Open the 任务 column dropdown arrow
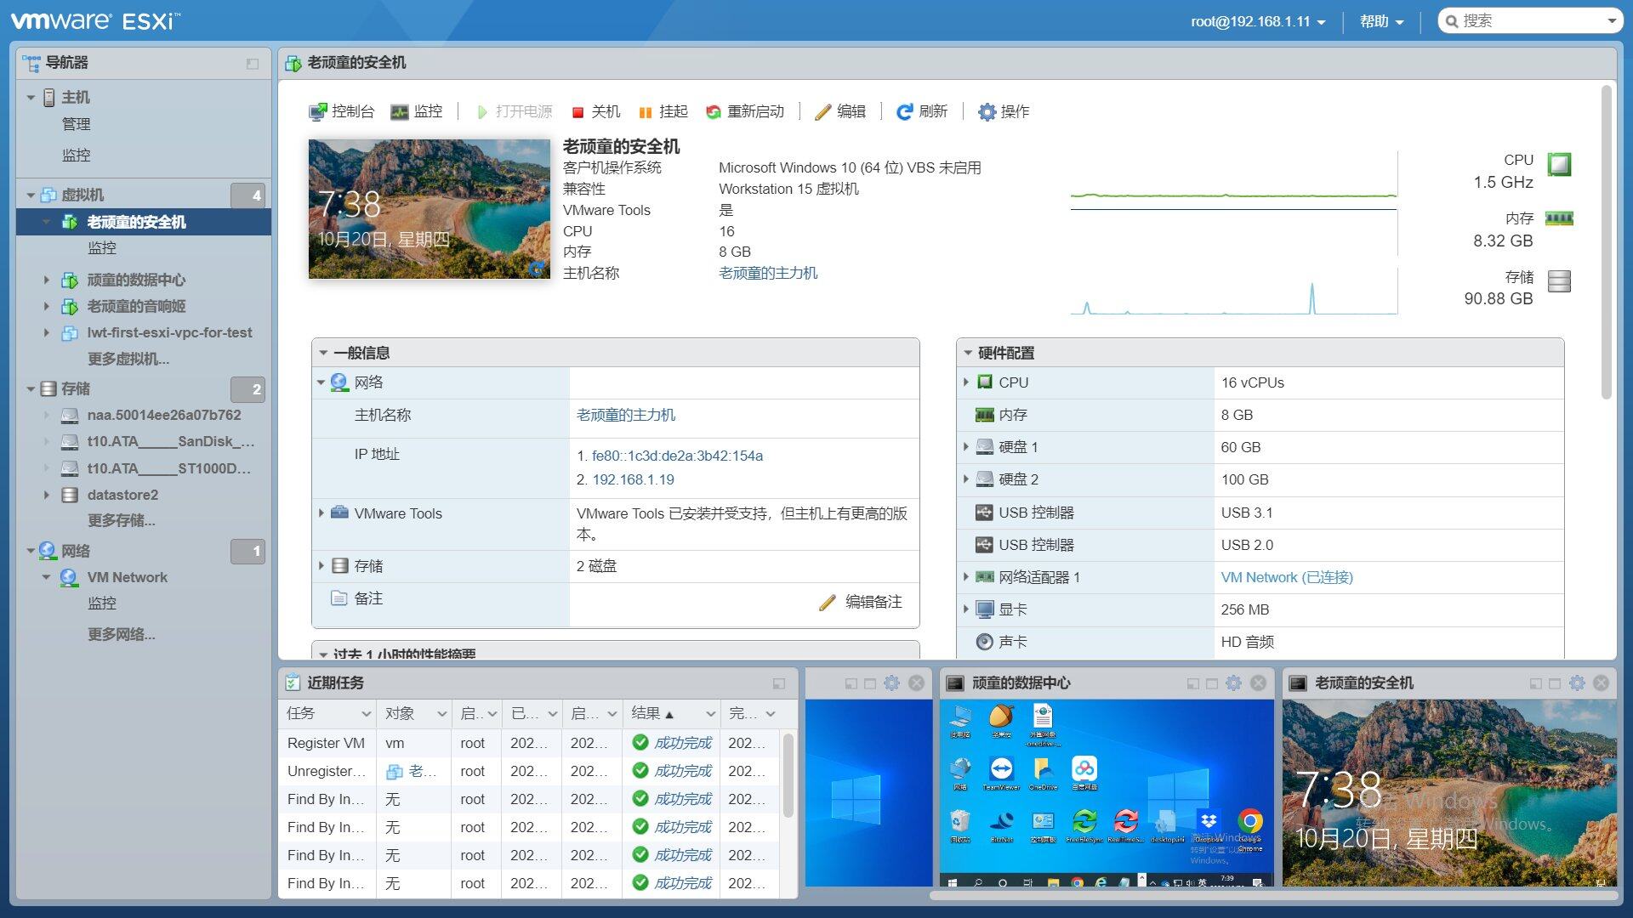The image size is (1633, 918). 366,714
